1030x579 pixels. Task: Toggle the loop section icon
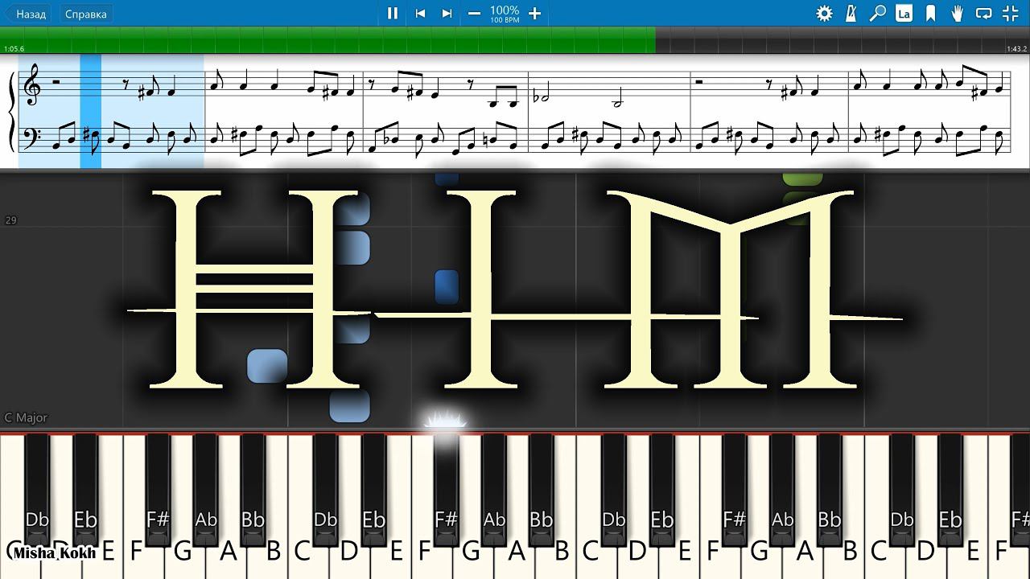(x=983, y=14)
